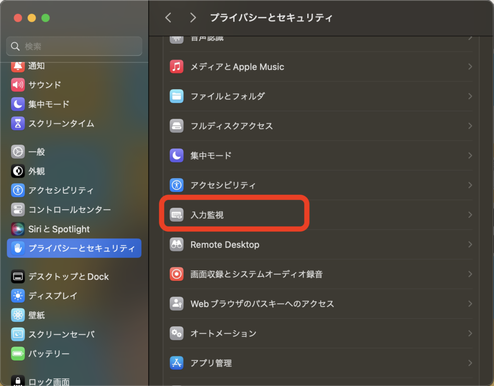Select the Remote Desktop label

coord(225,244)
